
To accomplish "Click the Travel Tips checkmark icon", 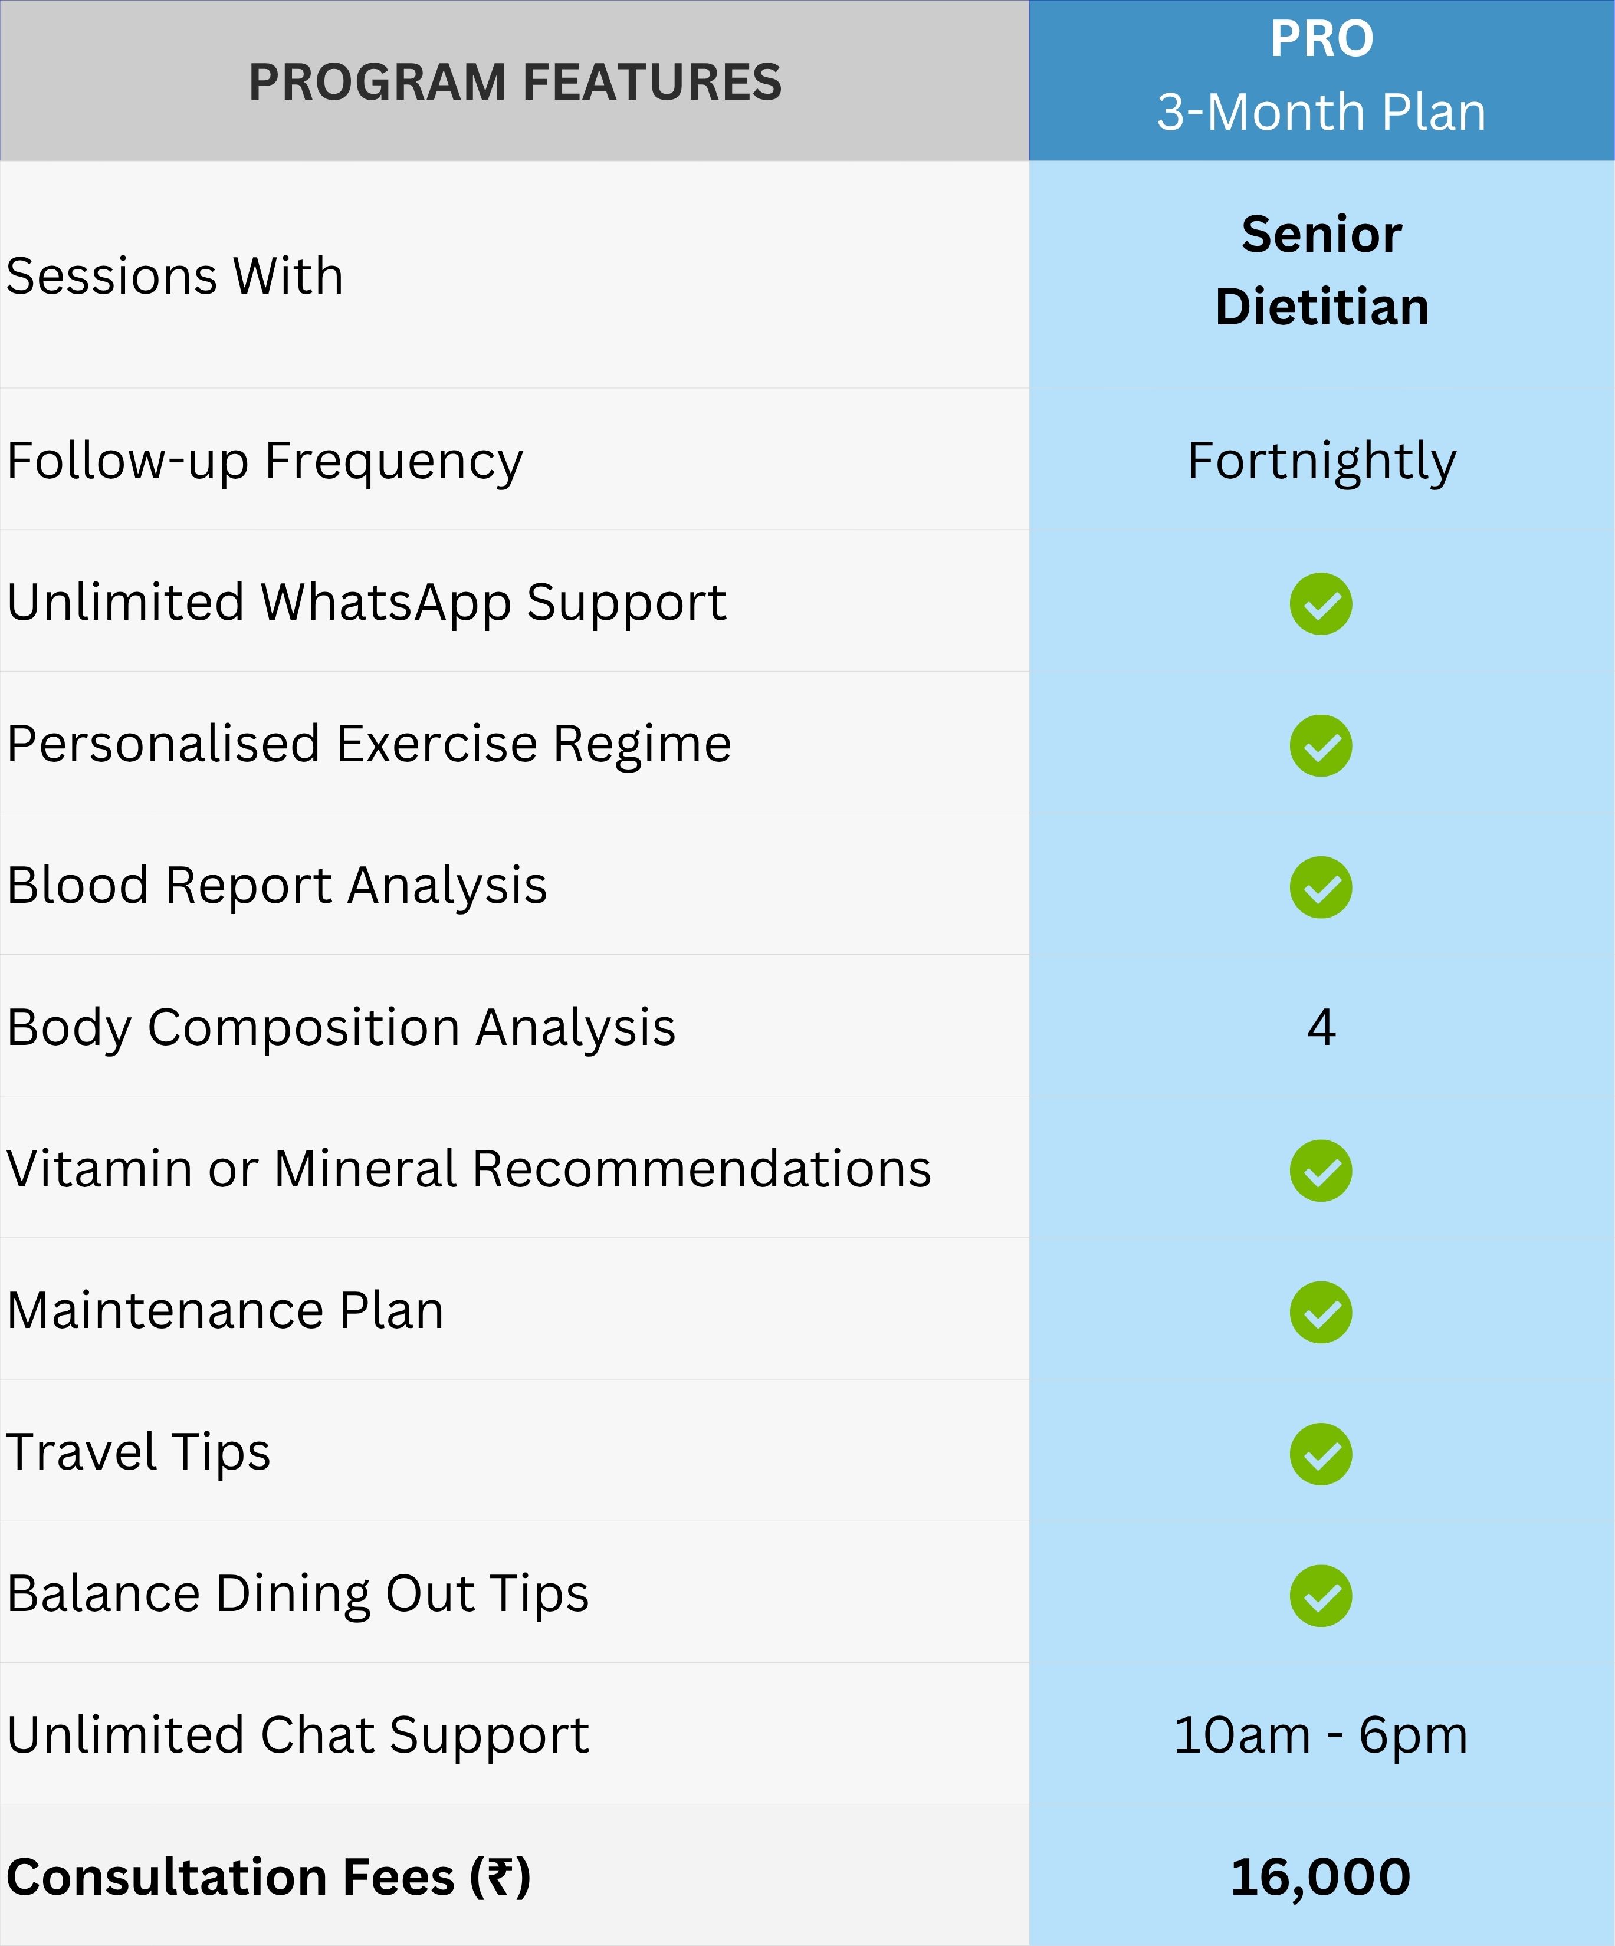I will 1320,1455.
